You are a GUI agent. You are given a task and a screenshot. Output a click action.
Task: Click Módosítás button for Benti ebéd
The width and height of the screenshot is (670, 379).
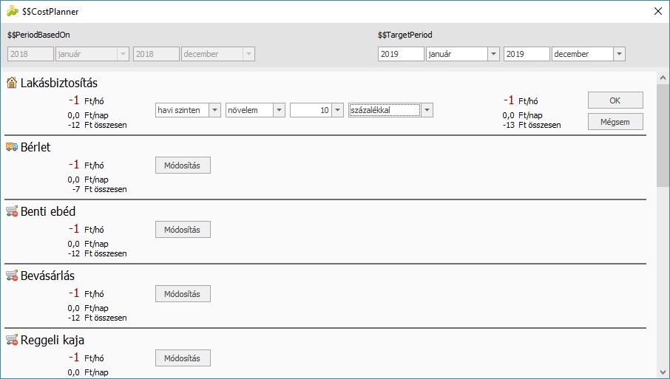(x=183, y=229)
